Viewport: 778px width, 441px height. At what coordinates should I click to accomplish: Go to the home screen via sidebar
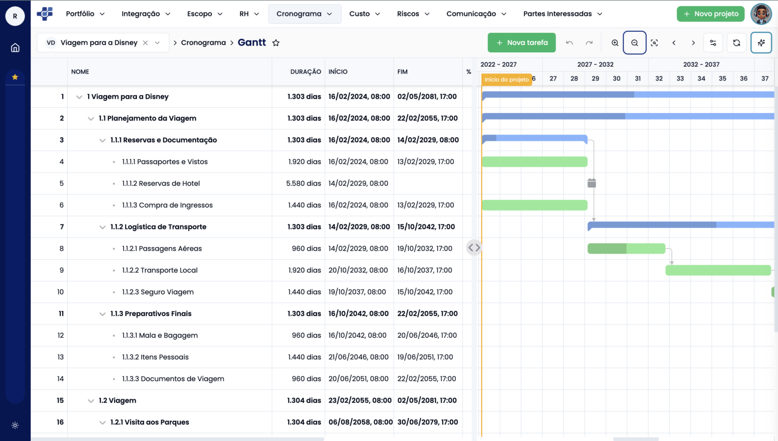point(15,47)
